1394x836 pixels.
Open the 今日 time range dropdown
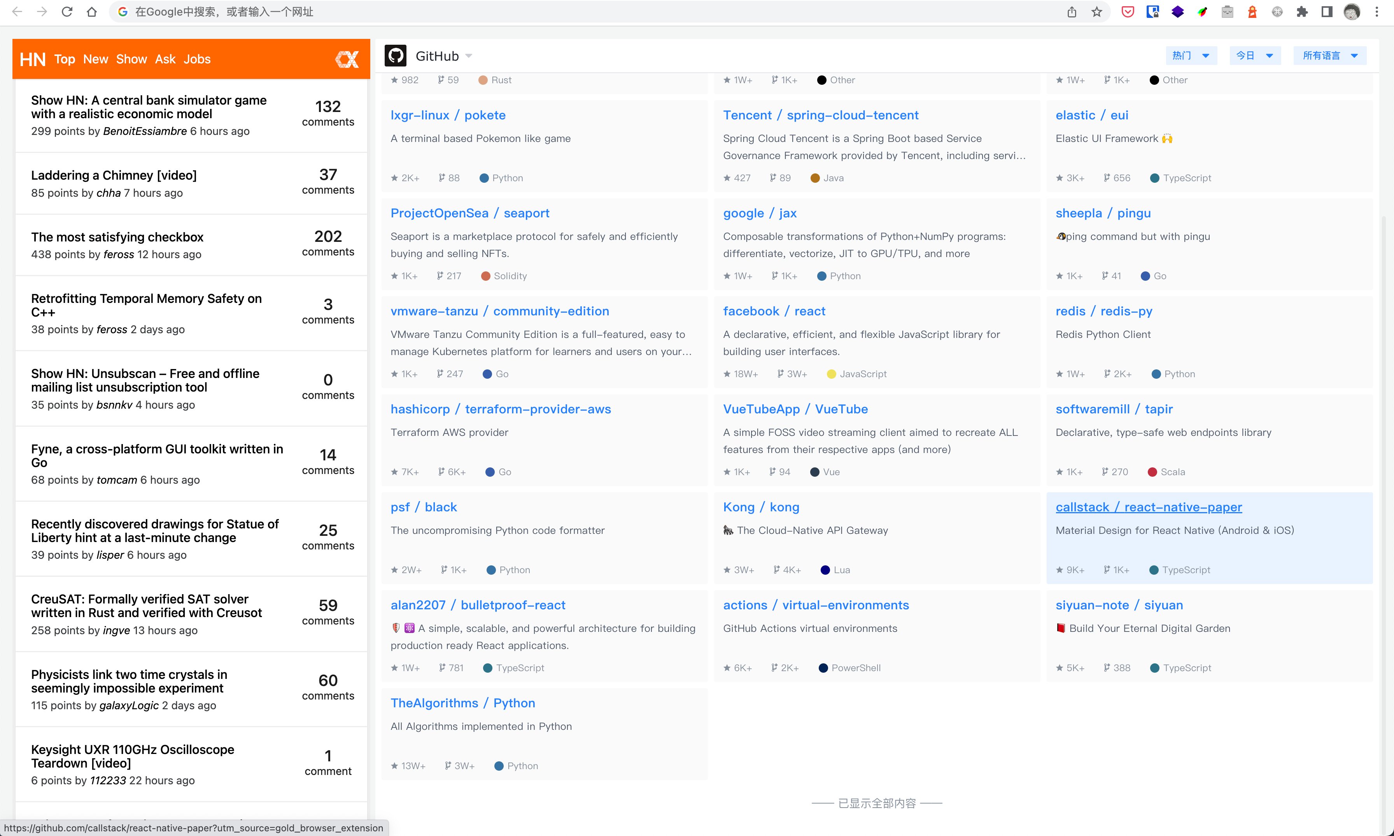pos(1254,56)
